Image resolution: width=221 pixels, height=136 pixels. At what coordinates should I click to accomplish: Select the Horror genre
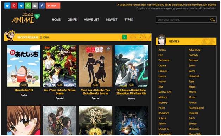162,82
